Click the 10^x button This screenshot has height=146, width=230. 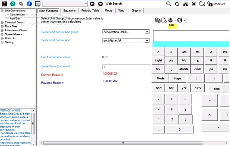[x=198, y=88]
